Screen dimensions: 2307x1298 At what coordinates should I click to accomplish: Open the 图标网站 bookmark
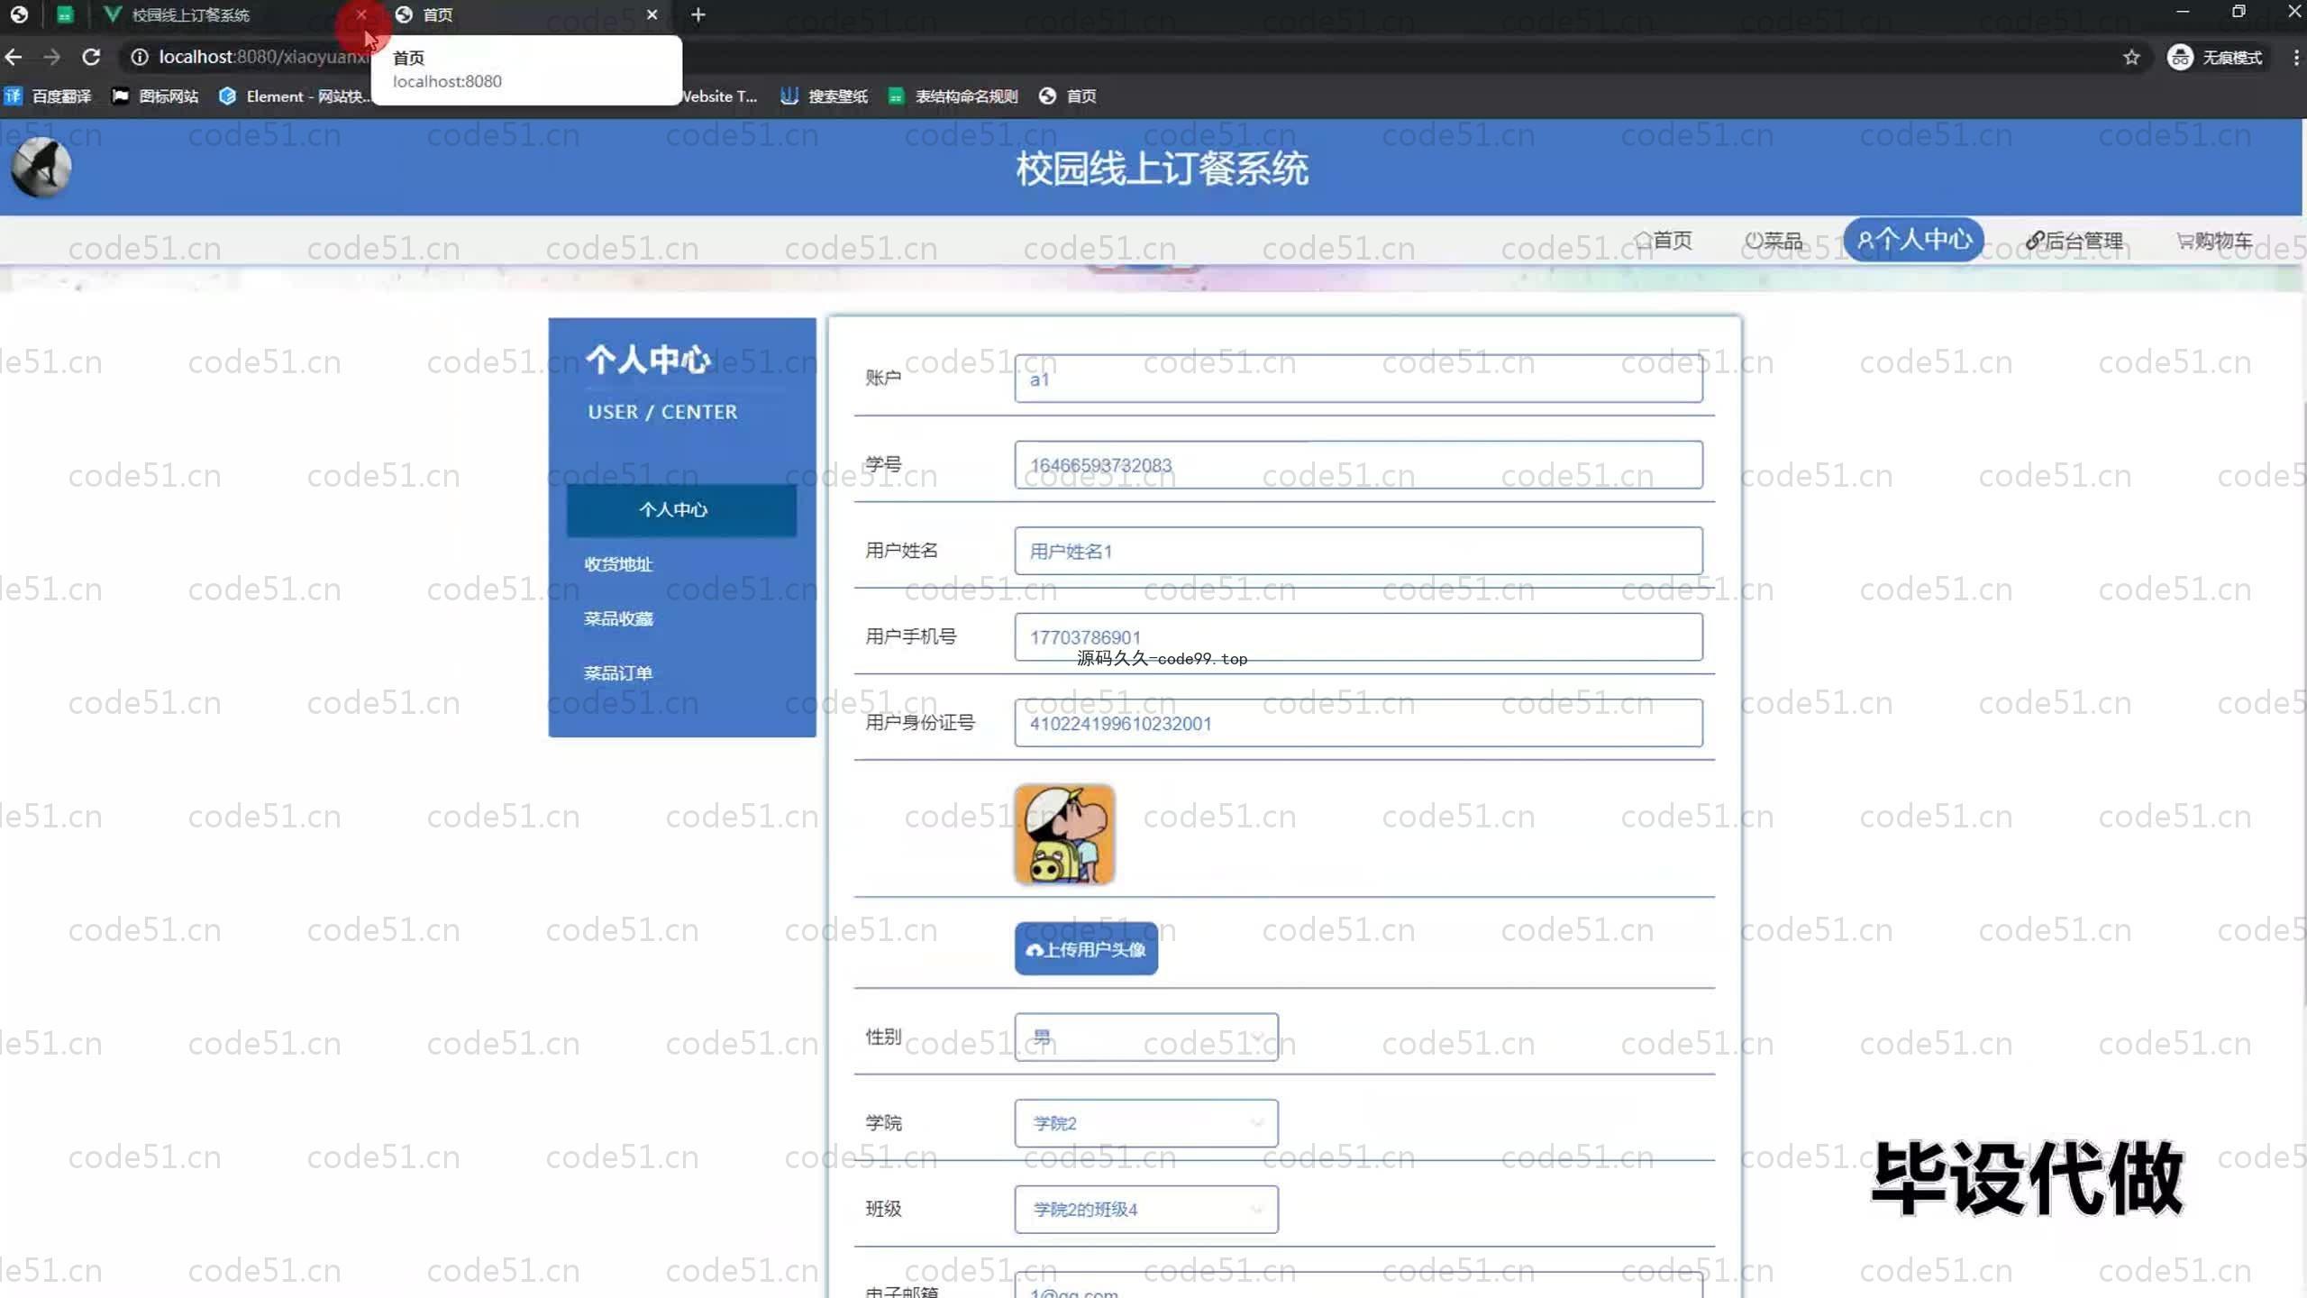tap(155, 96)
